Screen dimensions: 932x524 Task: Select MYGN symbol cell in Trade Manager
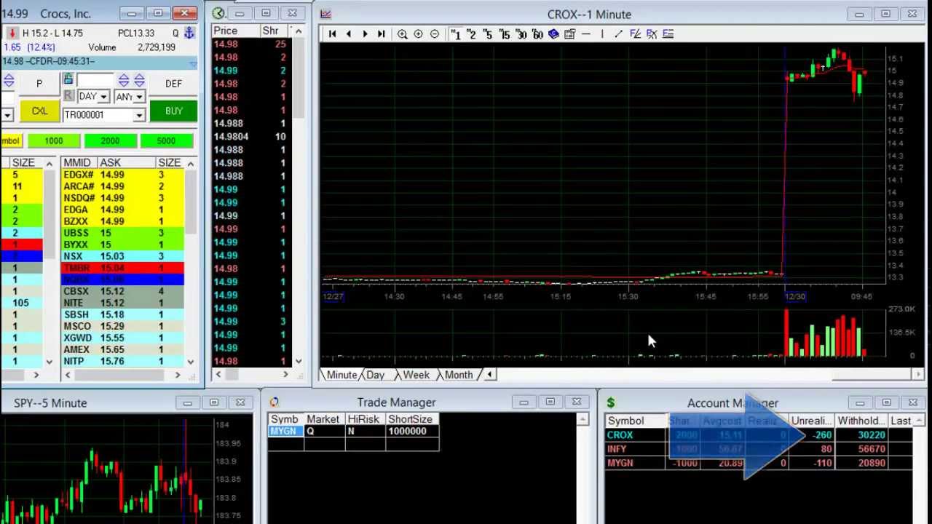(284, 432)
